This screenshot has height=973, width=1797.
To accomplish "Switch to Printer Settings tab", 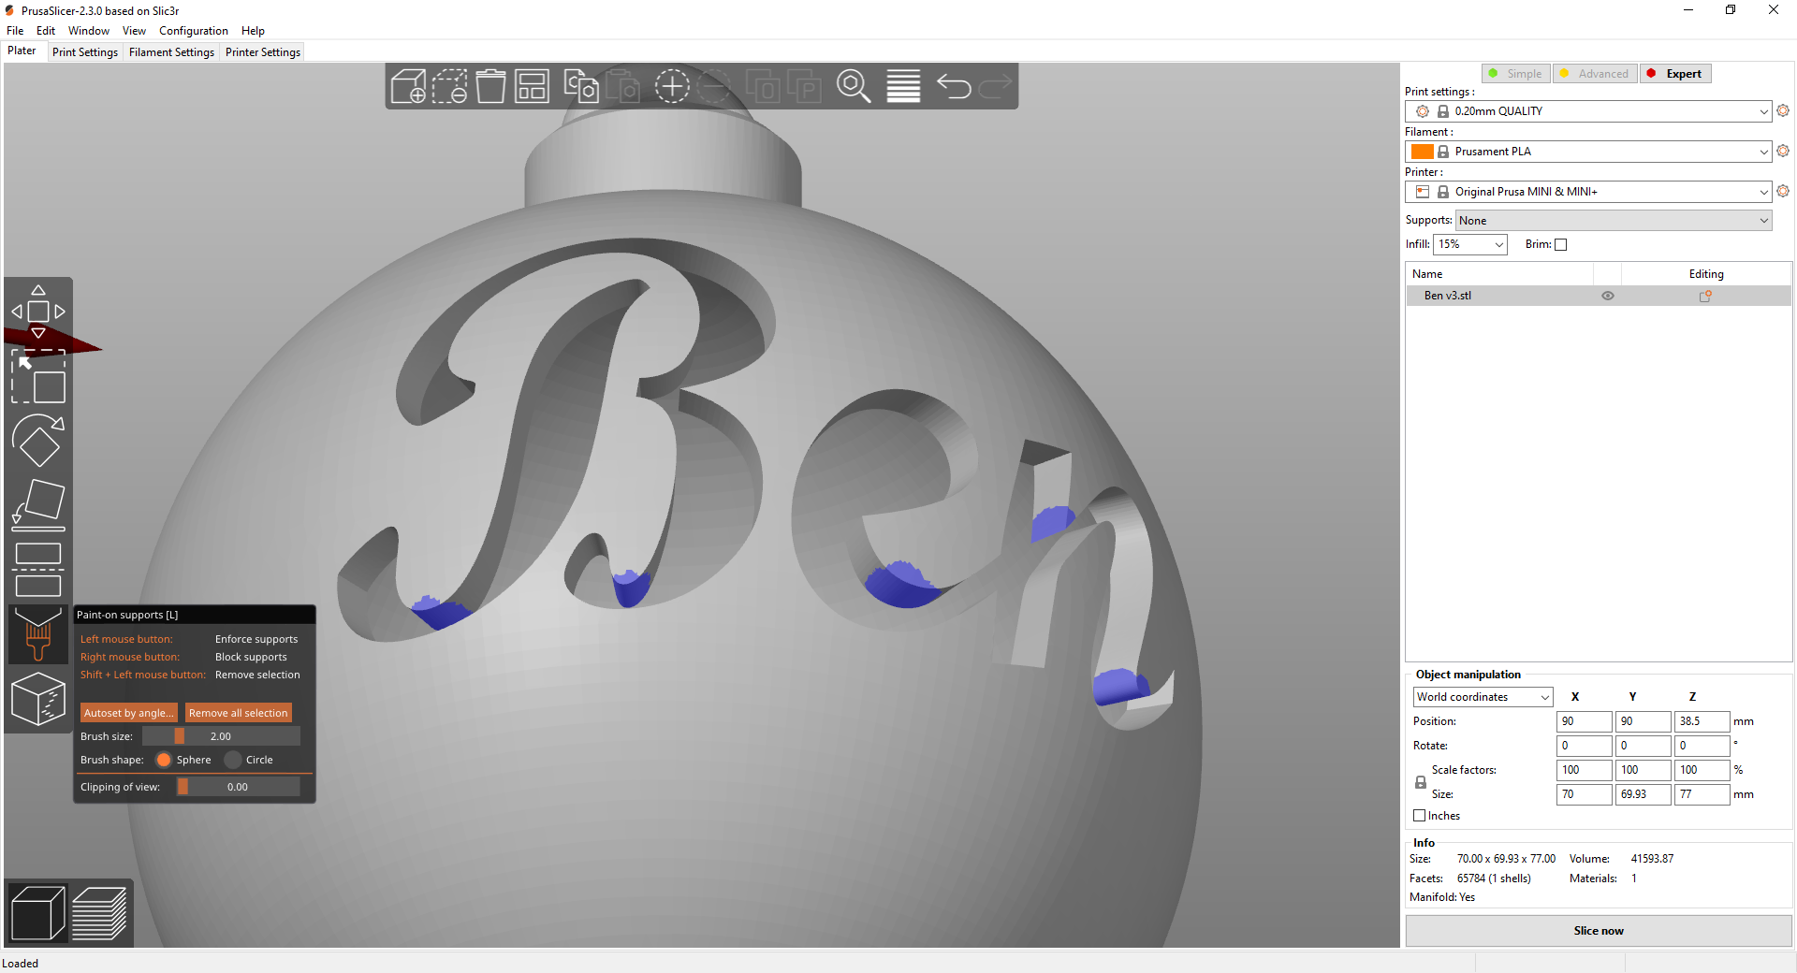I will (x=263, y=52).
